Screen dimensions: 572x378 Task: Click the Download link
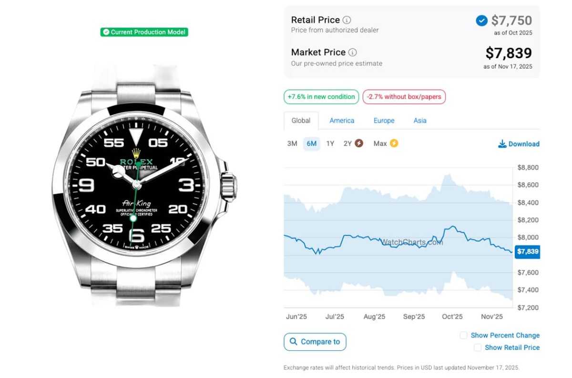(523, 144)
